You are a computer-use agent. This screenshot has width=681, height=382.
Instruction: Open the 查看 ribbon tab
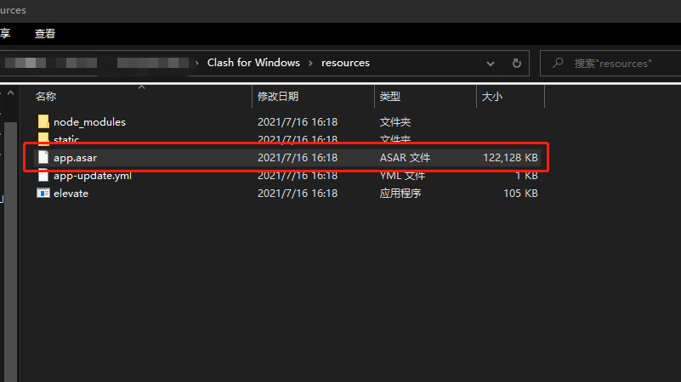click(x=45, y=34)
